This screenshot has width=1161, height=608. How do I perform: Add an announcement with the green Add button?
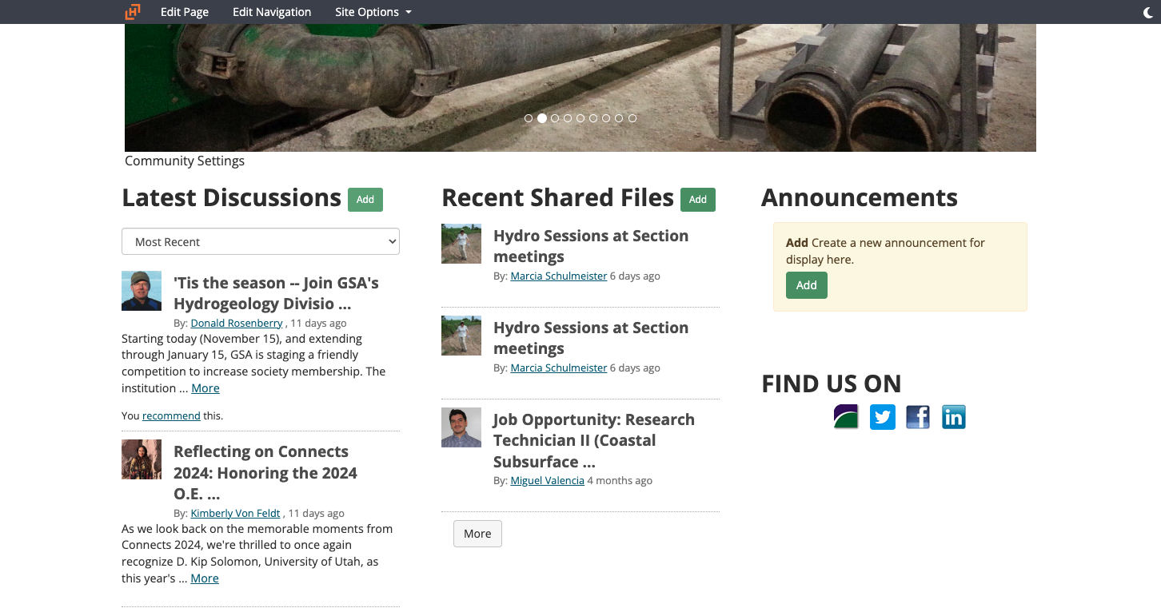click(x=807, y=285)
